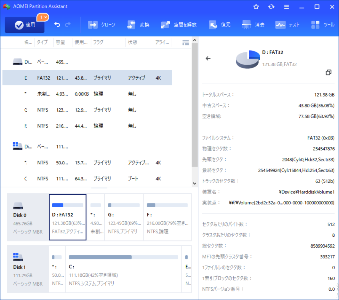Click the partition list vertical scrollbar thumb
Image resolution: width=339 pixels, height=300 pixels.
195,105
